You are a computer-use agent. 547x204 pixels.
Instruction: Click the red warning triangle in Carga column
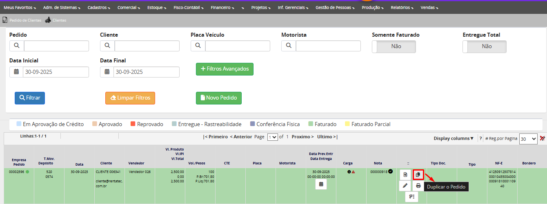tap(353, 172)
